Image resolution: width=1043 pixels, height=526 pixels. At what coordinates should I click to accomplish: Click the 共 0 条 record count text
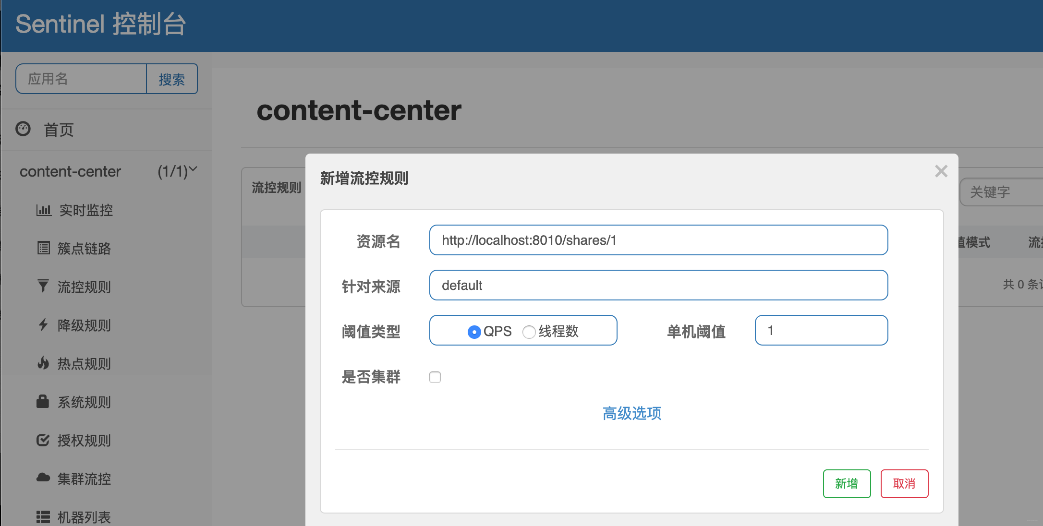[x=1022, y=284]
